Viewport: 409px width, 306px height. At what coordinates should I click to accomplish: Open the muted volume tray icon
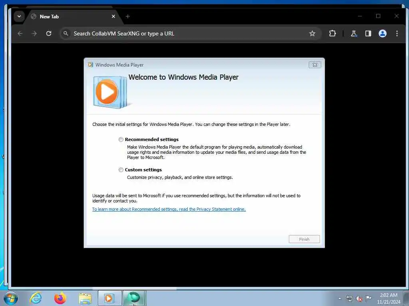point(359,298)
